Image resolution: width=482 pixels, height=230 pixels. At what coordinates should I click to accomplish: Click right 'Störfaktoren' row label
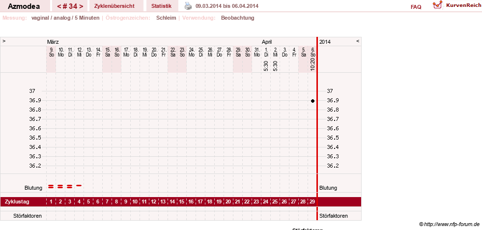[334, 216]
